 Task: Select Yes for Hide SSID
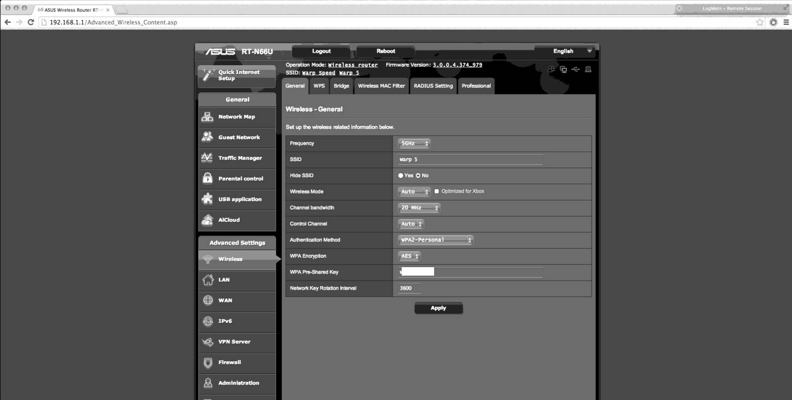(401, 176)
